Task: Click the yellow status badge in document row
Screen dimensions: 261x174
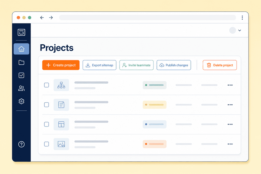Action: (155, 105)
